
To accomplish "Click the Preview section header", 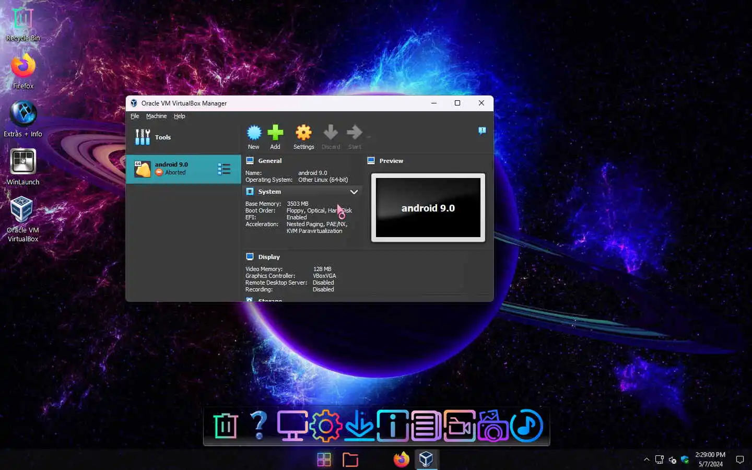I will click(391, 161).
